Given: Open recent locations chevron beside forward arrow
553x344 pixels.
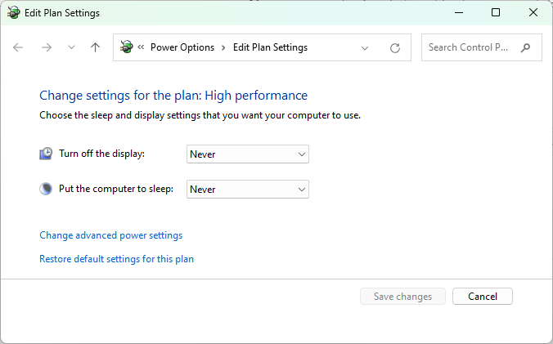Looking at the screenshot, I should (x=72, y=47).
